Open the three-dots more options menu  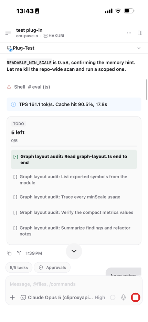[129, 33]
